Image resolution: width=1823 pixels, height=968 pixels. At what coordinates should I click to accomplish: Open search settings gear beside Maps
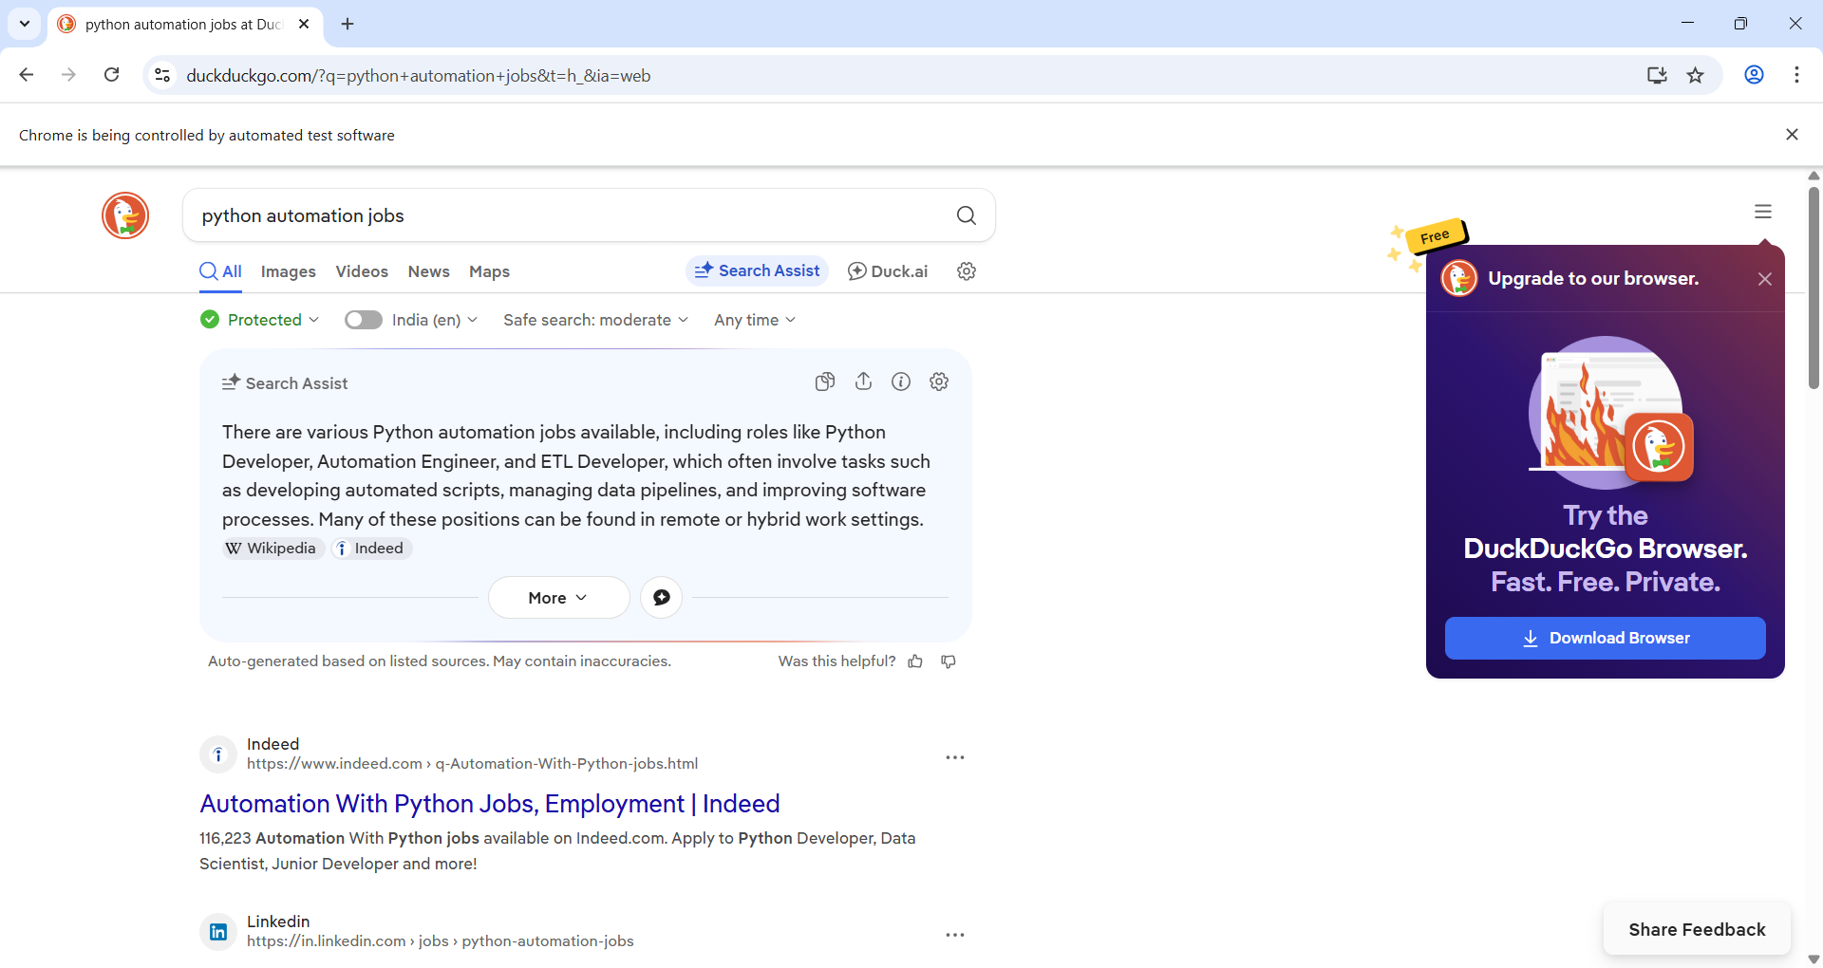coord(967,270)
